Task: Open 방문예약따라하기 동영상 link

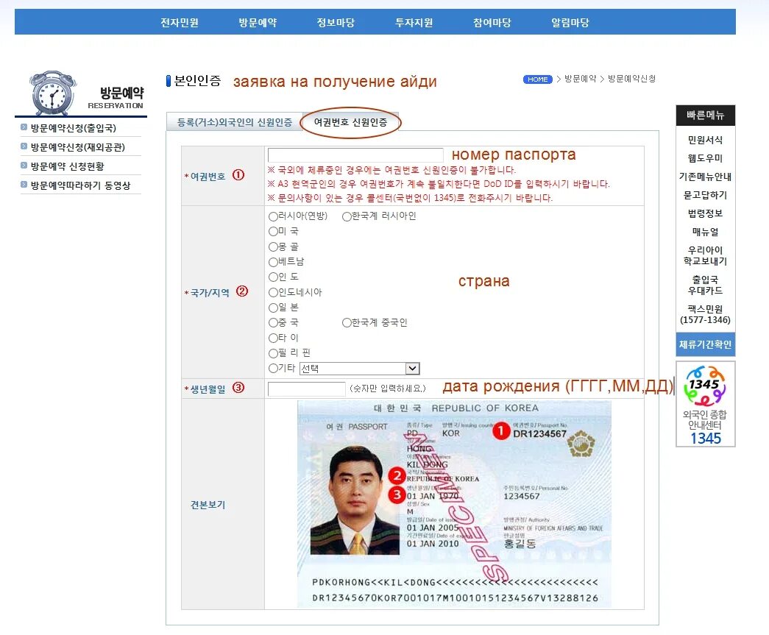Action: click(80, 185)
